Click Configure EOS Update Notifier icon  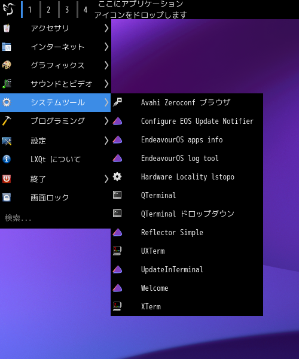pyautogui.click(x=117, y=121)
